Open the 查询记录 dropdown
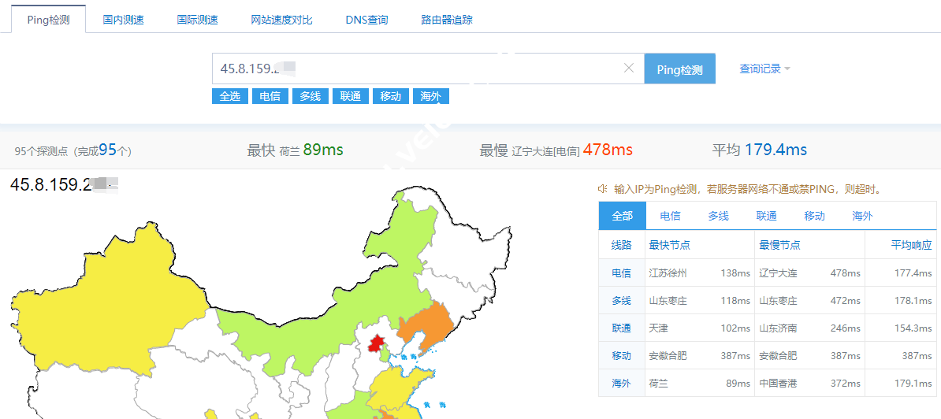This screenshot has width=941, height=419. [764, 69]
